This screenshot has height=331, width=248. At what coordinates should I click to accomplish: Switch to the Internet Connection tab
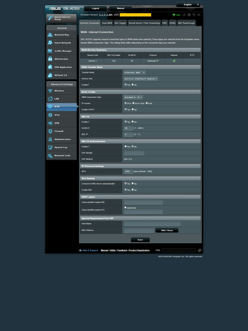coord(90,23)
